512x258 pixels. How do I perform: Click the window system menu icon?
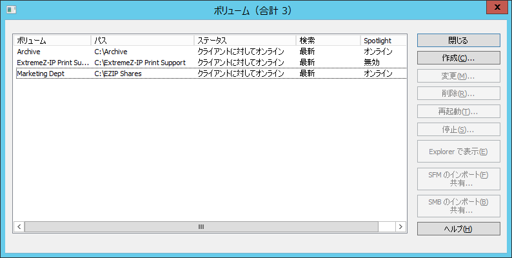[x=10, y=10]
